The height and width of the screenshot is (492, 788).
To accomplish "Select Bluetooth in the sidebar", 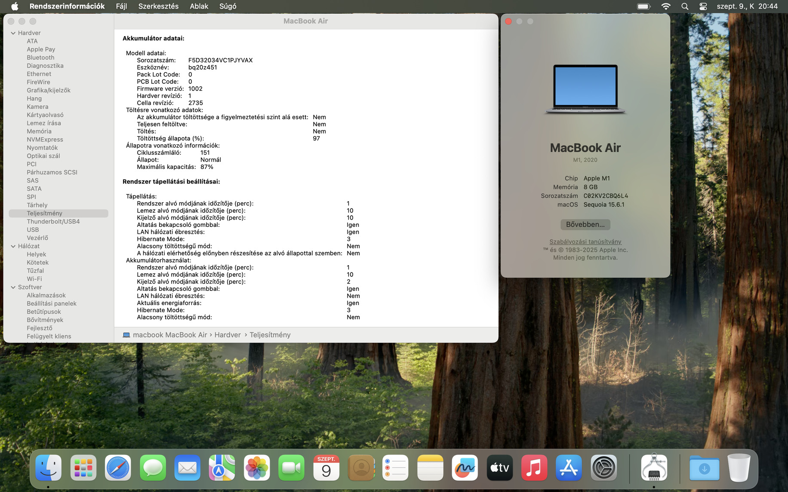I will 40,58.
